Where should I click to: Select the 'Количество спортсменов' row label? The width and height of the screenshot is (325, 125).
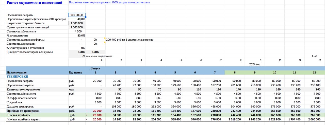click(23, 90)
